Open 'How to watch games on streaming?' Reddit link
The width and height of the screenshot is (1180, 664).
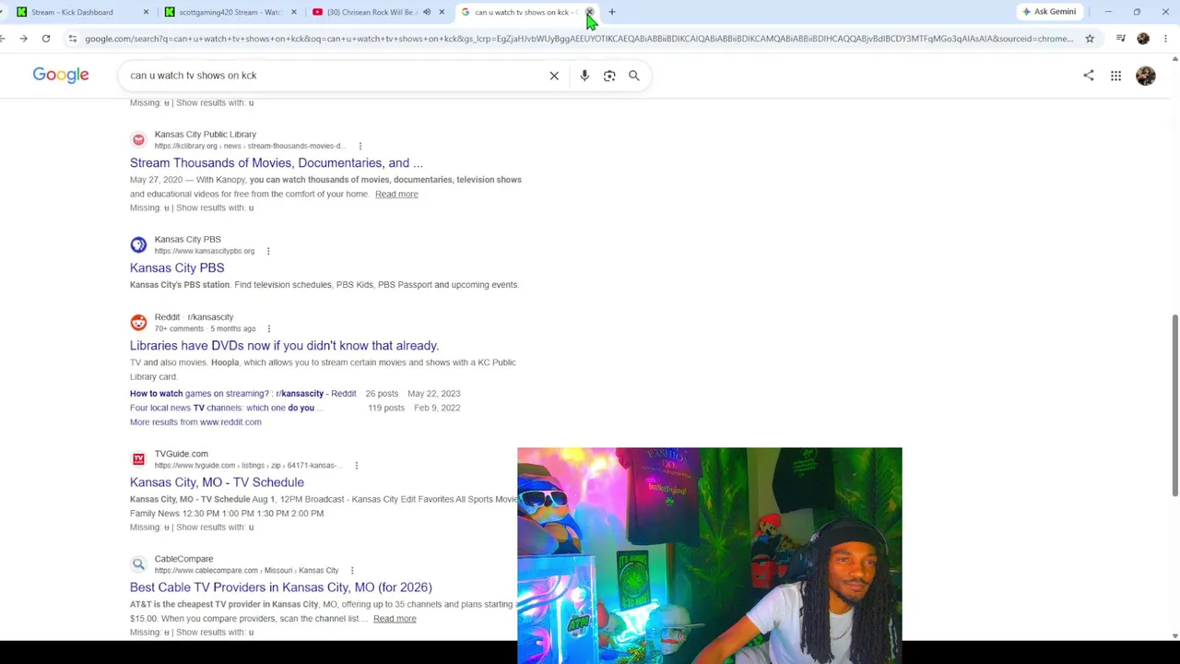[x=243, y=394]
